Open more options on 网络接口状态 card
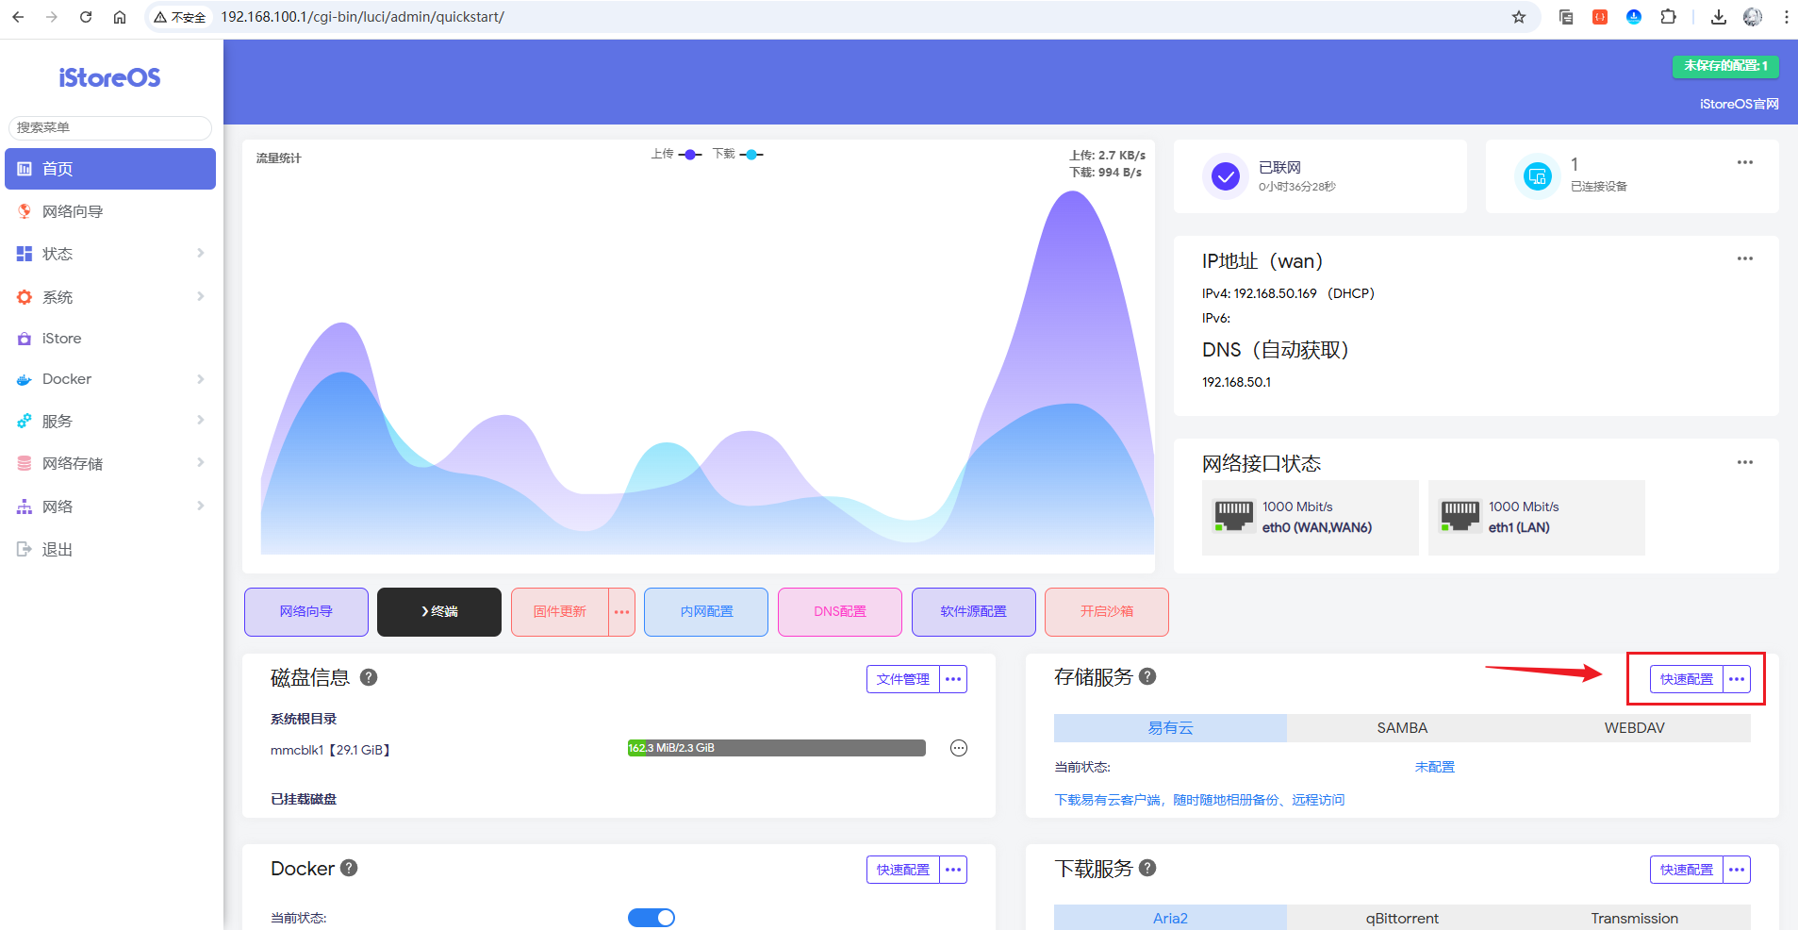 (1745, 462)
